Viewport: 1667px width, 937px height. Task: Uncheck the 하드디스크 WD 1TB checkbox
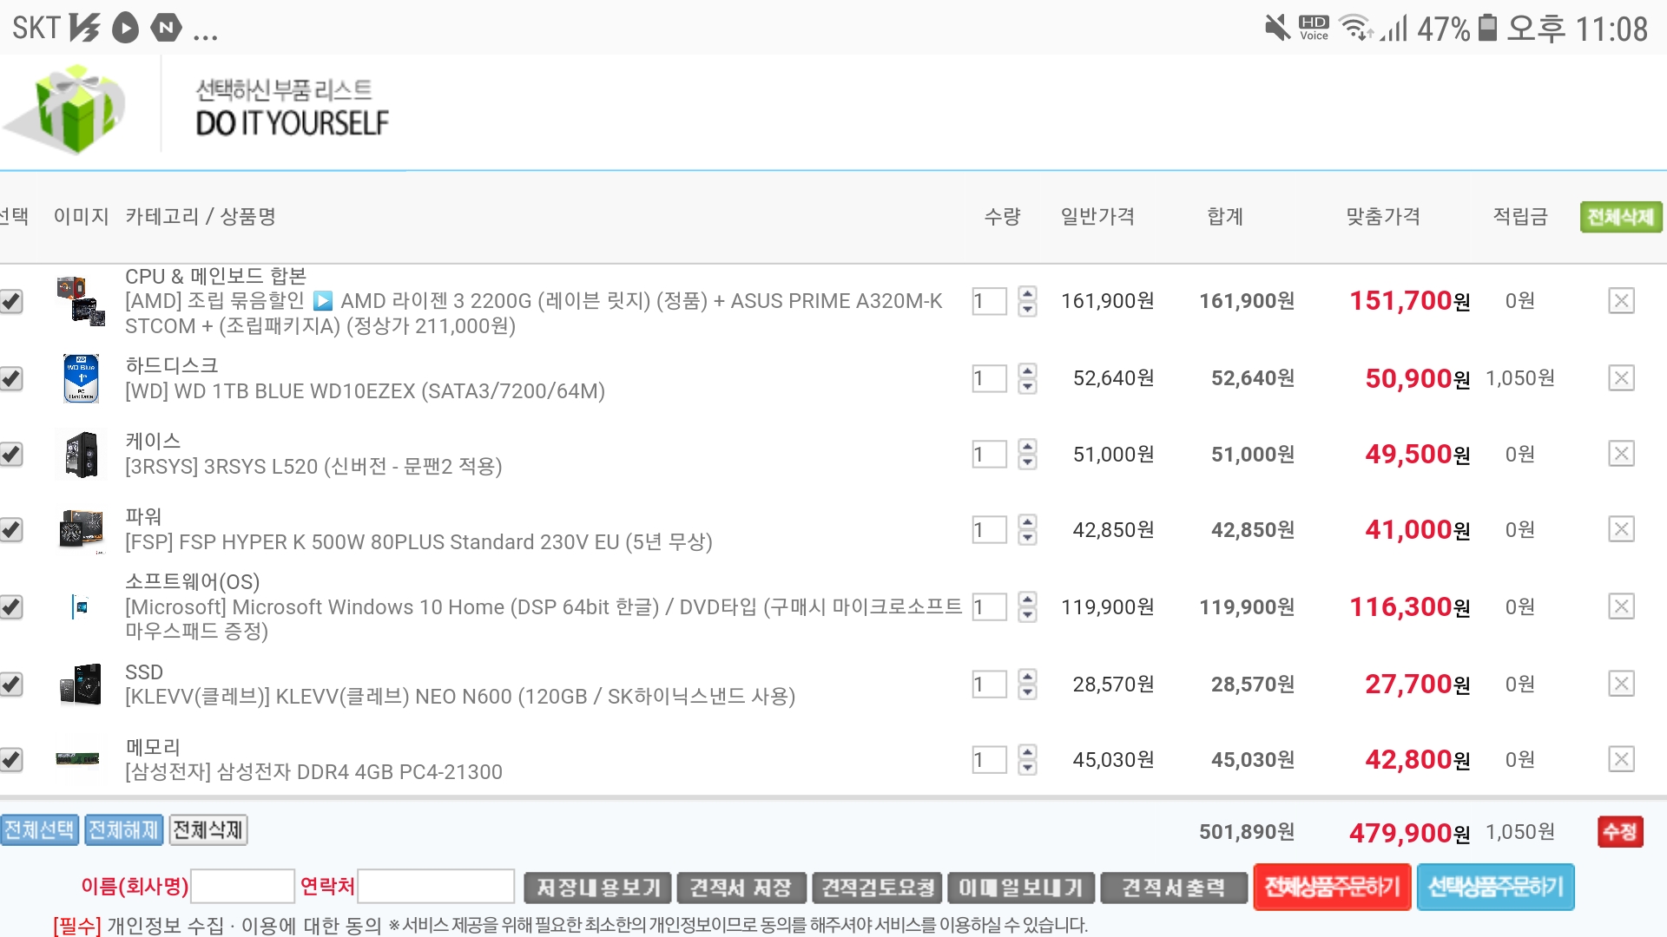coord(11,378)
